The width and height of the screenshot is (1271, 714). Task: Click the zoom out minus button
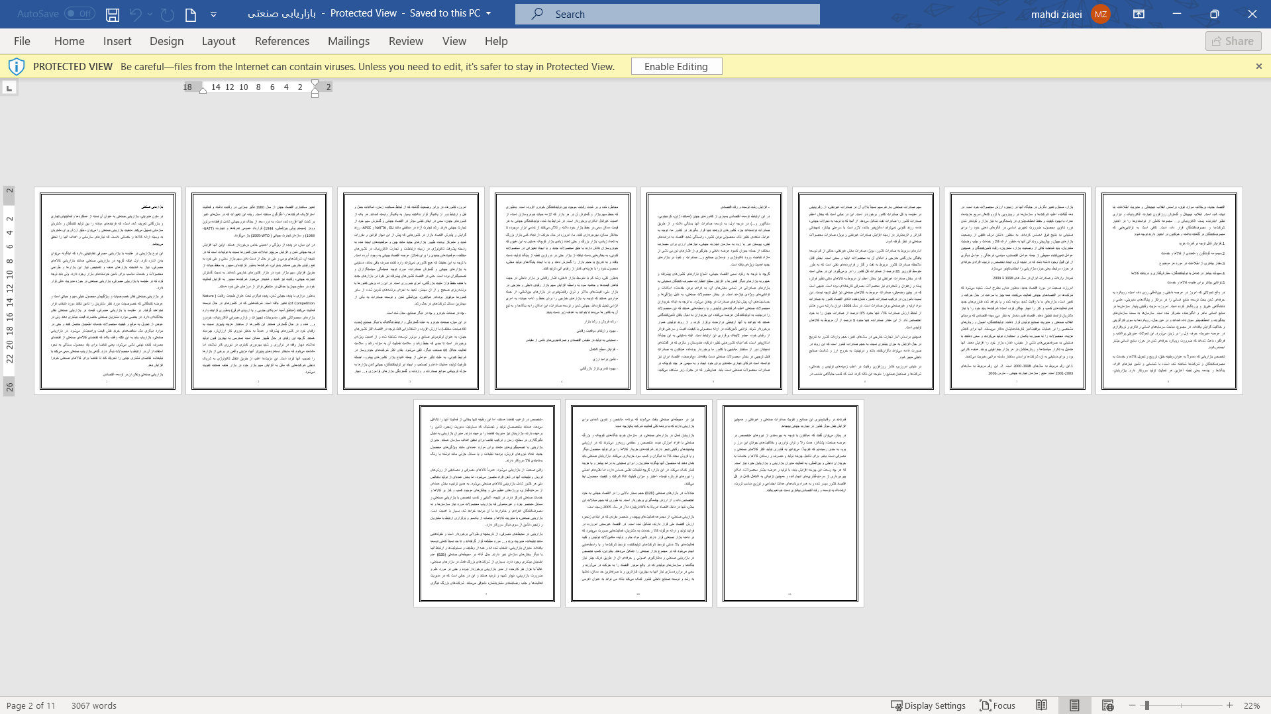click(x=1133, y=705)
